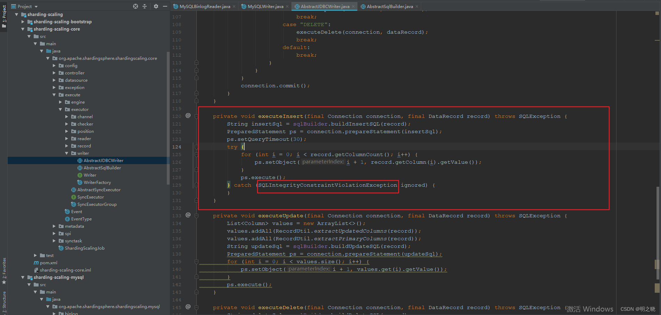Click the Event class icon in the tree
This screenshot has height=315, width=661.
pyautogui.click(x=67, y=211)
